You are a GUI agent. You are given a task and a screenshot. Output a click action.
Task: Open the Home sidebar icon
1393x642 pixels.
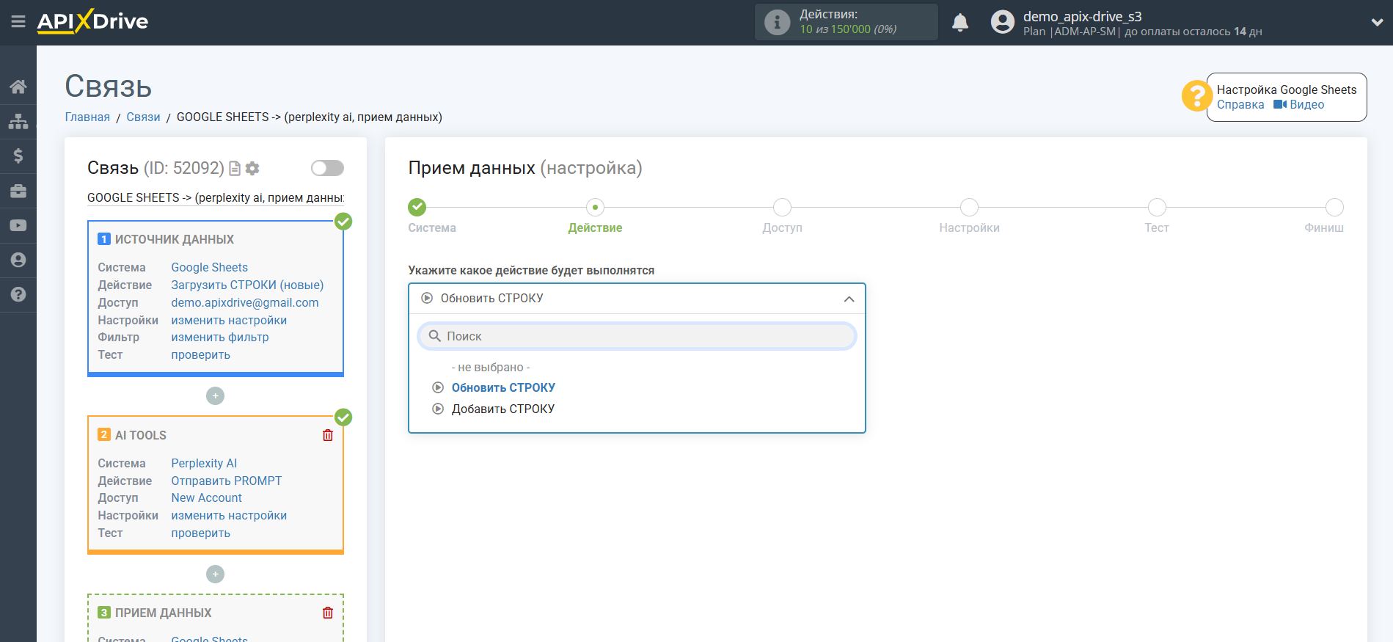[x=18, y=87]
